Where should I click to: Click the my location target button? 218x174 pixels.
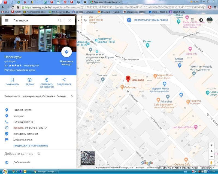(x=211, y=145)
